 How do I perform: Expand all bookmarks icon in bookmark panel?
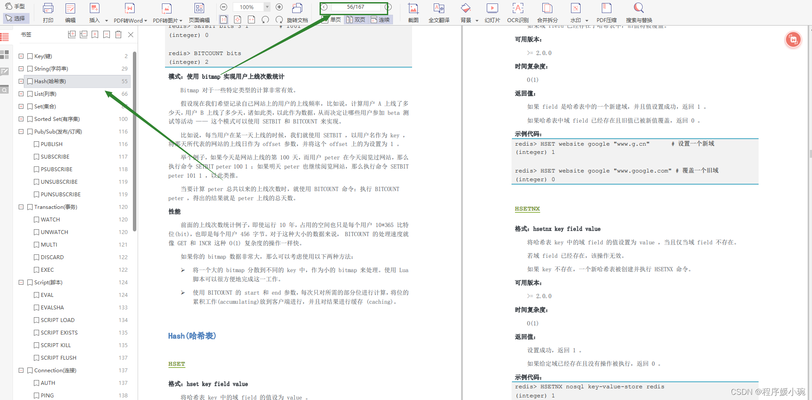point(72,34)
